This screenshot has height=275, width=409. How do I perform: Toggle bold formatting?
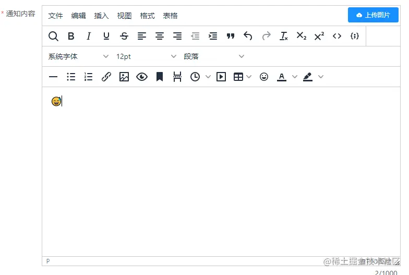tap(71, 36)
